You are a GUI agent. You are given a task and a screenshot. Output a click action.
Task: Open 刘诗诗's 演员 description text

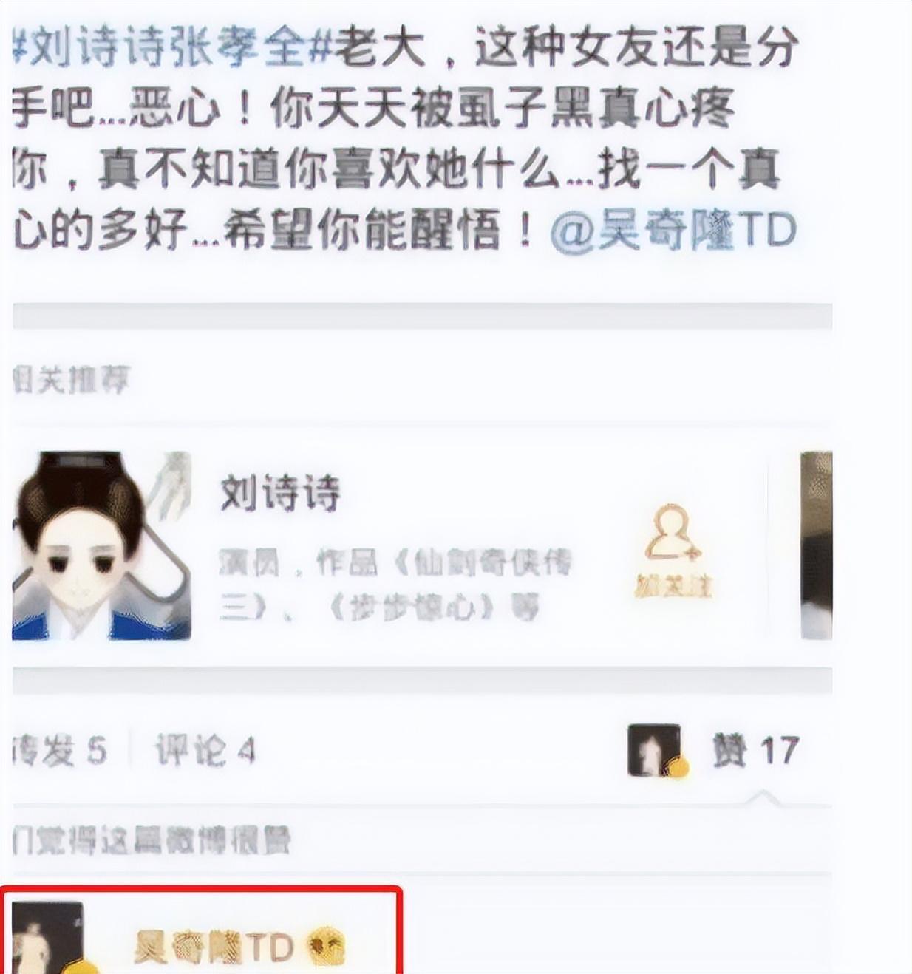pyautogui.click(x=395, y=585)
